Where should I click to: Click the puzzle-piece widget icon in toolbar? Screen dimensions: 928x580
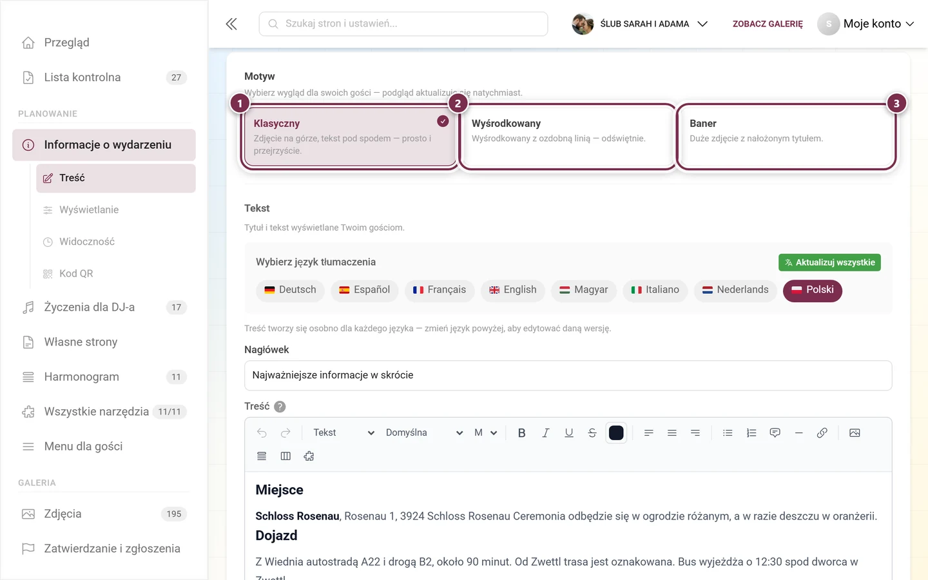point(309,456)
